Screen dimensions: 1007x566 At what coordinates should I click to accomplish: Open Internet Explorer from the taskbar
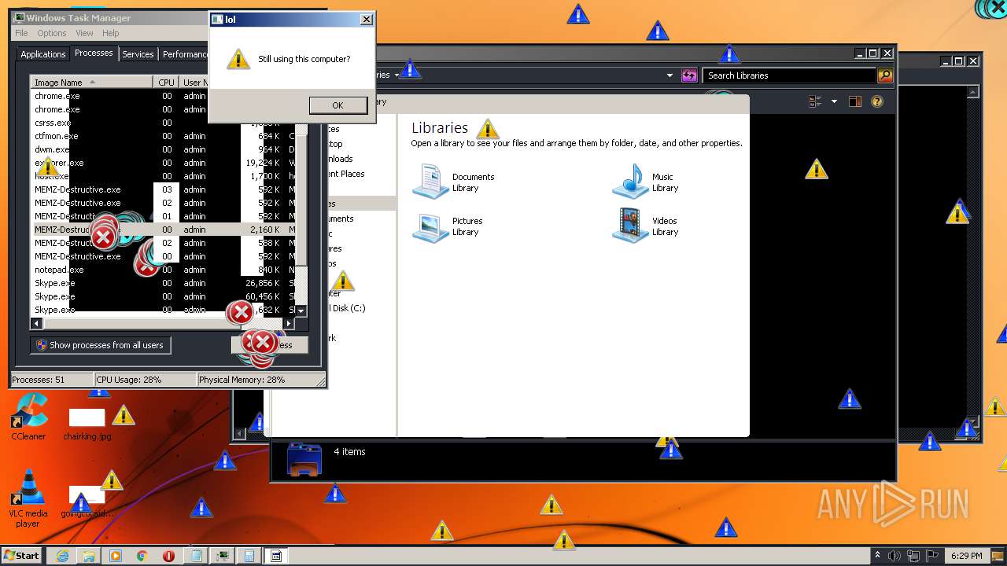click(x=62, y=556)
